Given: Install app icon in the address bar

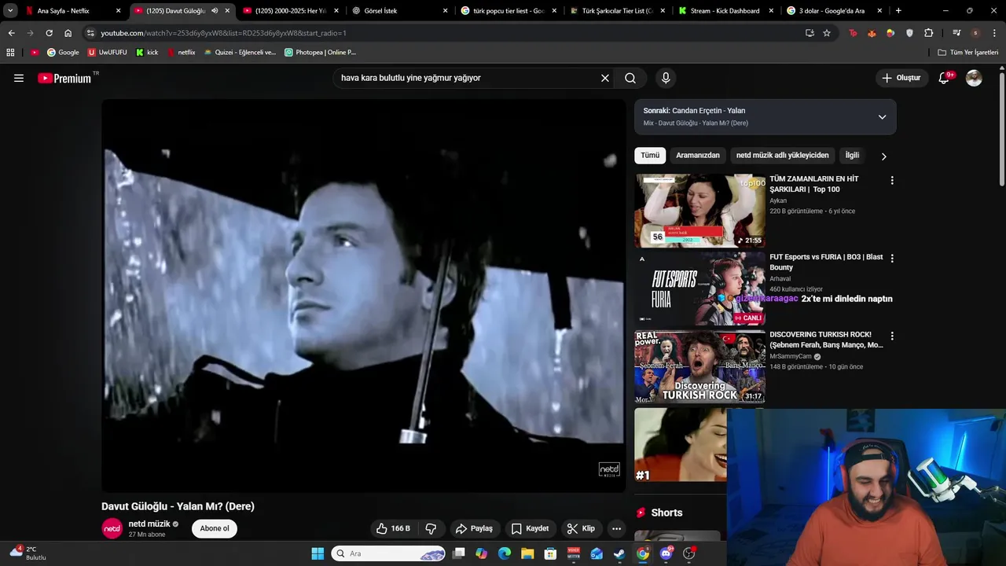Looking at the screenshot, I should point(810,33).
